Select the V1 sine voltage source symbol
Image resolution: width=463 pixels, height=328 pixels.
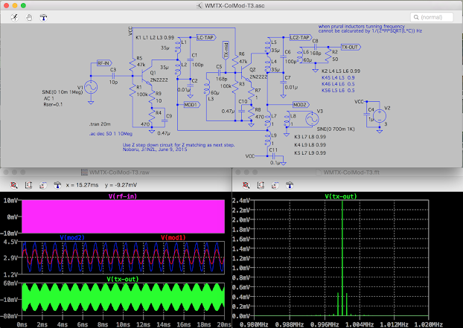click(91, 87)
